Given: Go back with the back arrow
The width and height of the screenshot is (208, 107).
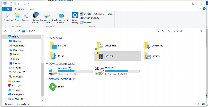Looking at the screenshot, I should pyautogui.click(x=6, y=31).
